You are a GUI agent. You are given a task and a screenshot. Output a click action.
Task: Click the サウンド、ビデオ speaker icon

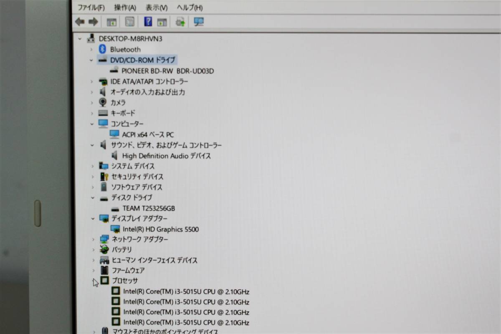[103, 145]
